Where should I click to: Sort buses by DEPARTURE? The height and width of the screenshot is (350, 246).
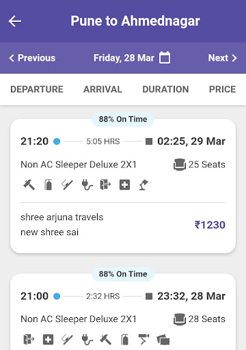pyautogui.click(x=37, y=90)
